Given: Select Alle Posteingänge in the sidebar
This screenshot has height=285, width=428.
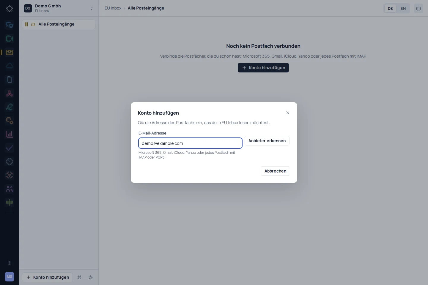Looking at the screenshot, I should (59, 24).
